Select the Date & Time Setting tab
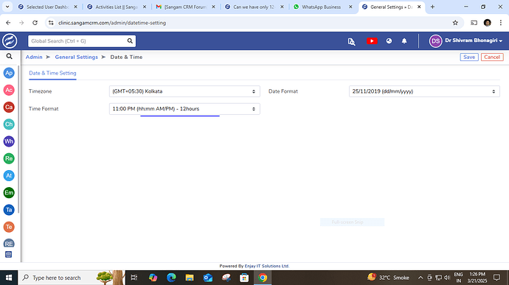The height and width of the screenshot is (285, 509). point(52,73)
